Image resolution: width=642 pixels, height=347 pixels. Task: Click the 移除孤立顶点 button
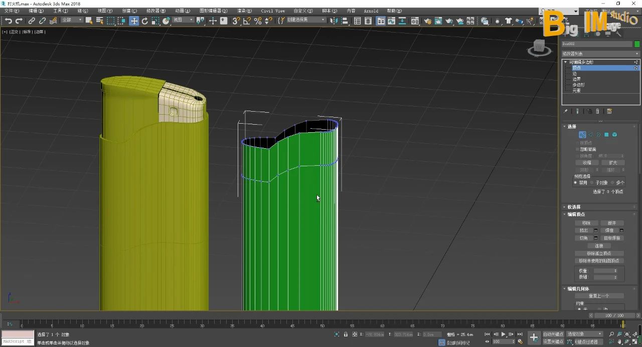[x=599, y=253]
